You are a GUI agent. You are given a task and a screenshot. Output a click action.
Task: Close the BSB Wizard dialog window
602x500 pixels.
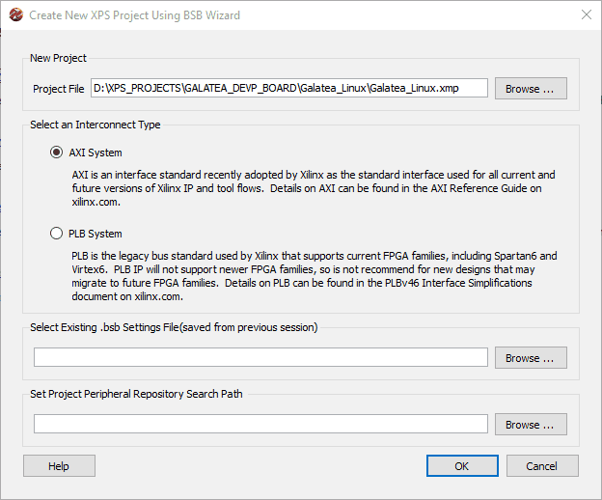coord(586,15)
